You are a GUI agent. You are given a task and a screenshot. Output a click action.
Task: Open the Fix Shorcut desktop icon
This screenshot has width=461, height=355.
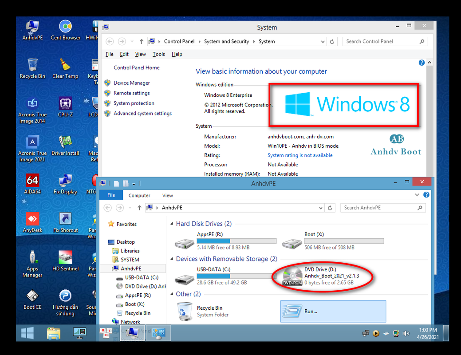[65, 223]
